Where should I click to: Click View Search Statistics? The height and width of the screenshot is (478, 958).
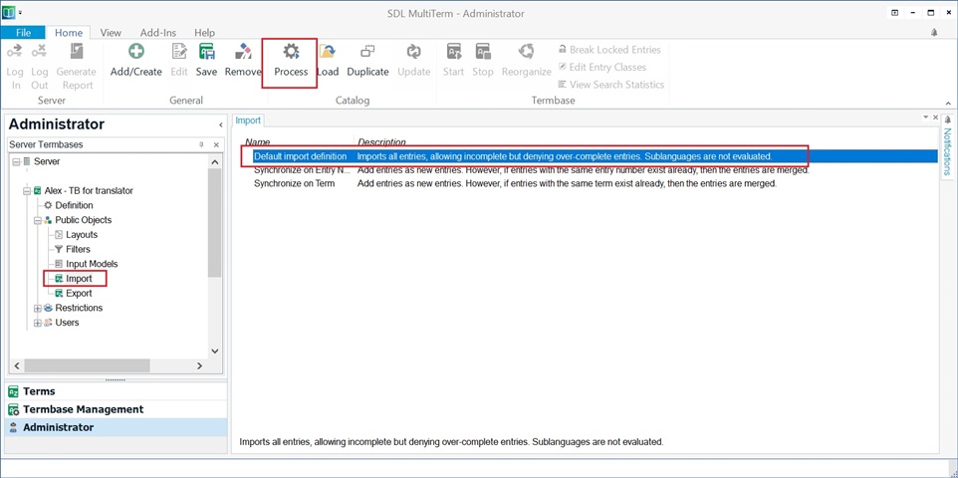pos(611,85)
